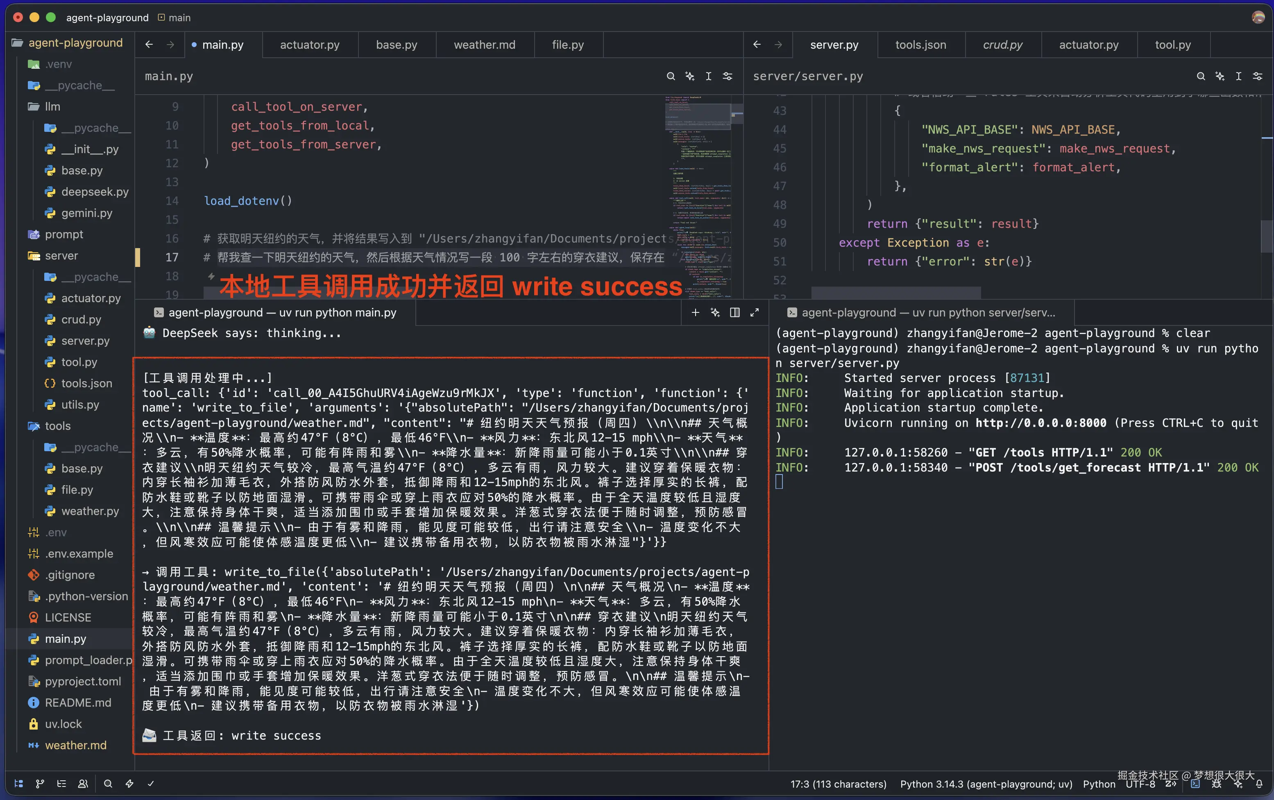Screen dimensions: 1274x800
Task: Open the Outline panel icon
Action: tap(61, 784)
